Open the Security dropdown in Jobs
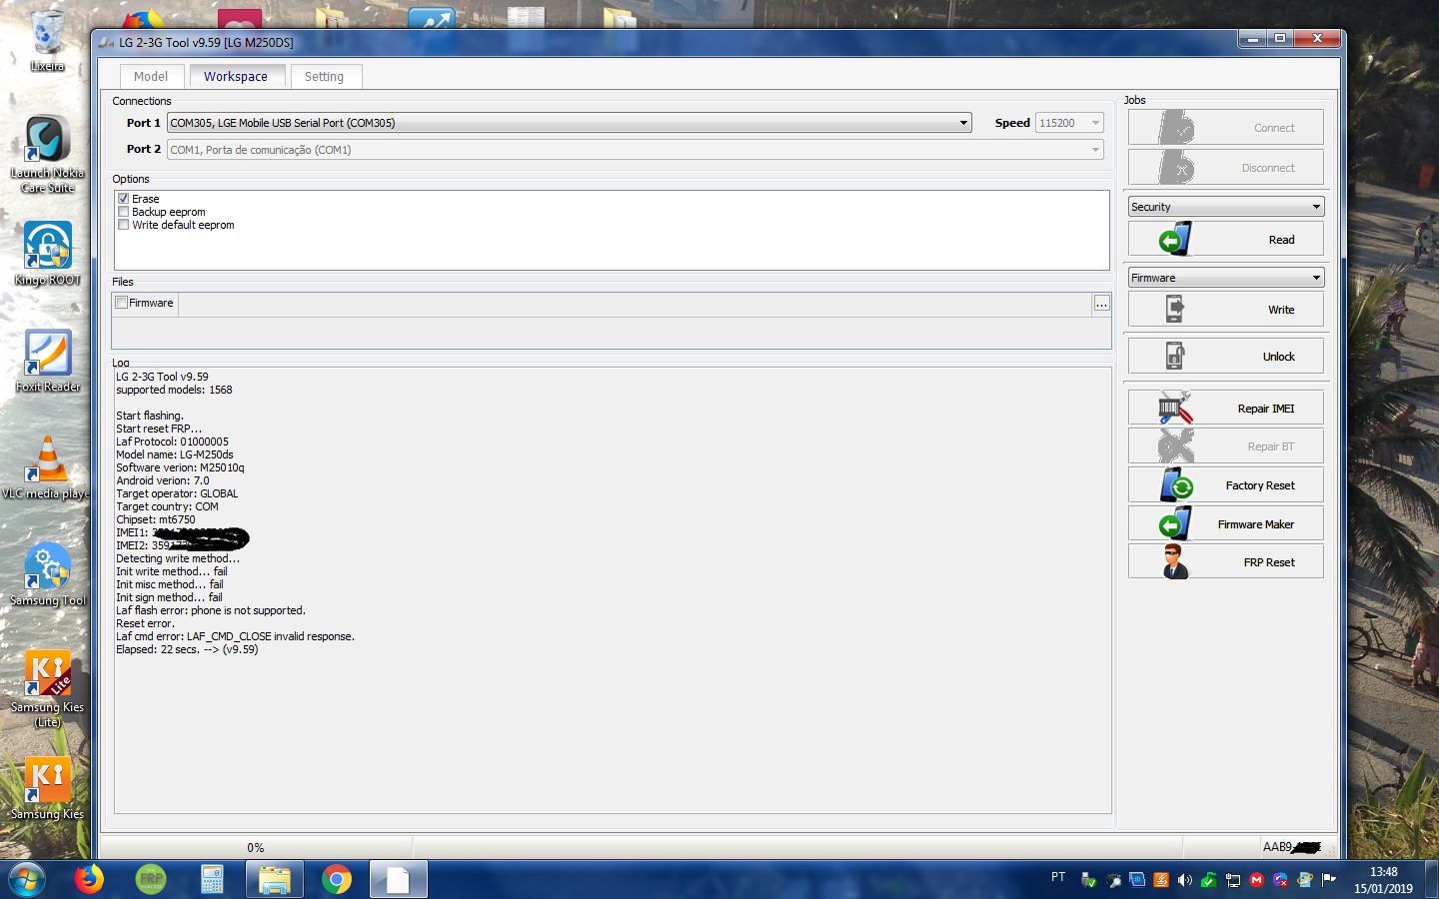The image size is (1439, 899). [x=1226, y=207]
